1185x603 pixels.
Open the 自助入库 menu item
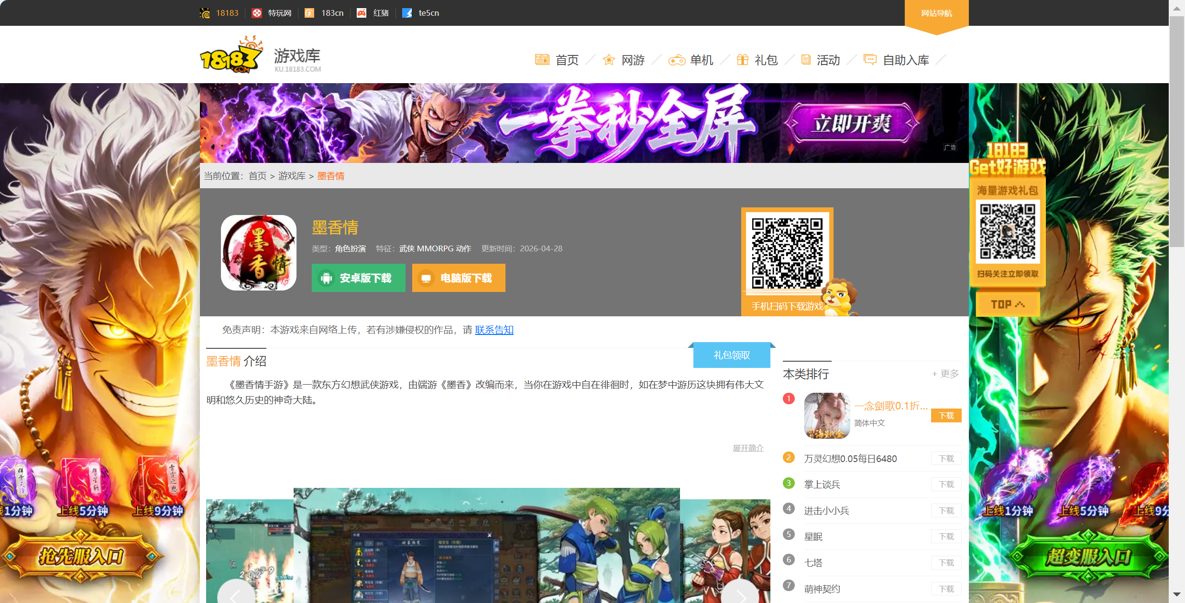906,60
